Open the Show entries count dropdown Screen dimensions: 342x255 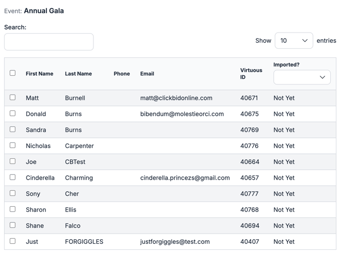point(294,41)
